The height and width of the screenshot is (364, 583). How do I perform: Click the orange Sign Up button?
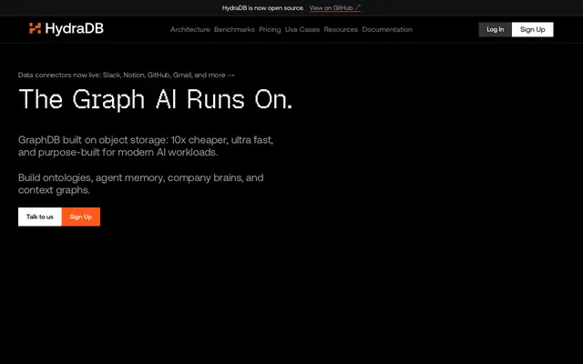pos(81,217)
